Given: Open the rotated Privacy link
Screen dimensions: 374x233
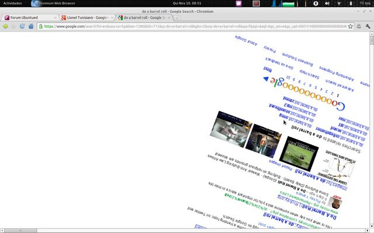Looking at the screenshot, I should click(x=270, y=49).
